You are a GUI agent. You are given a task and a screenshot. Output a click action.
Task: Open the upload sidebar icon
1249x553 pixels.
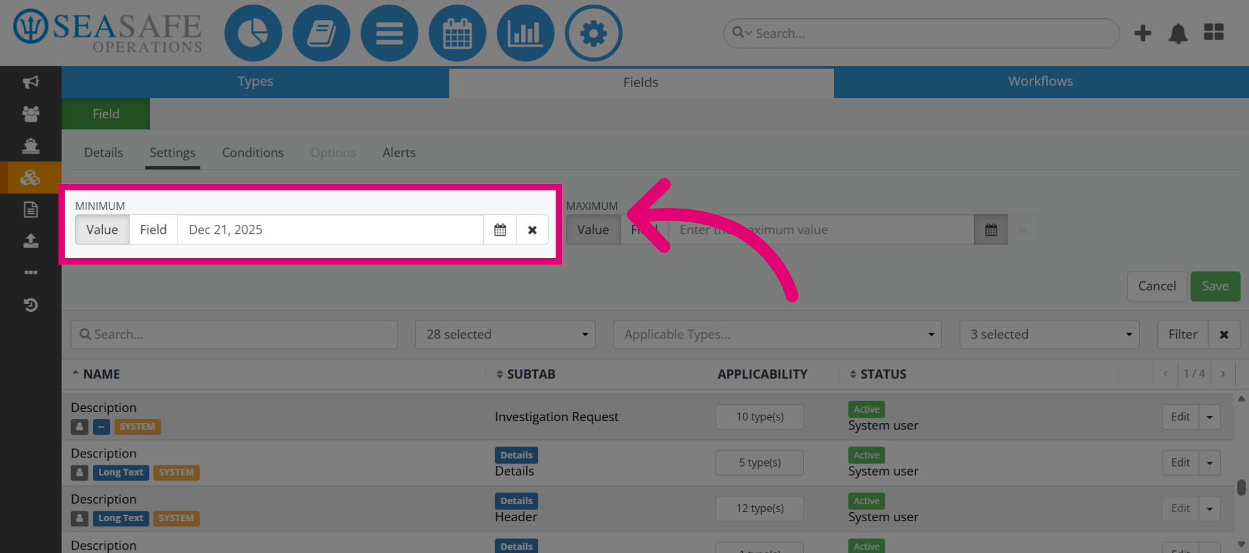click(31, 241)
